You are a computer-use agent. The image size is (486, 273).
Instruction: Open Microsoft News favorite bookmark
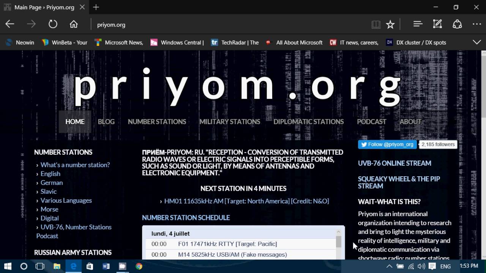(x=119, y=42)
